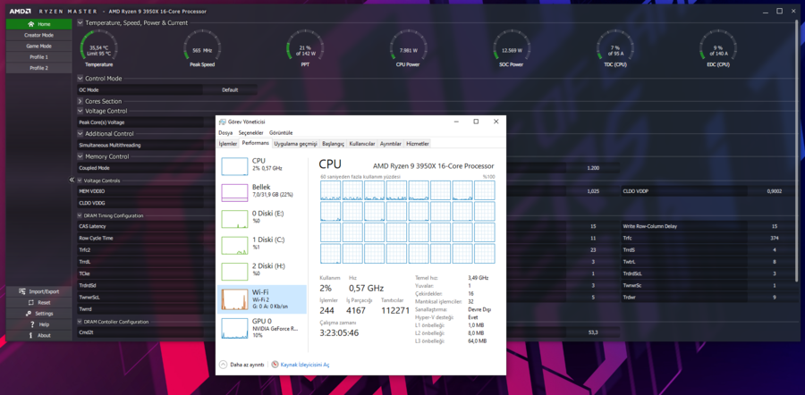Open the Help entry
The height and width of the screenshot is (395, 805).
pos(39,324)
